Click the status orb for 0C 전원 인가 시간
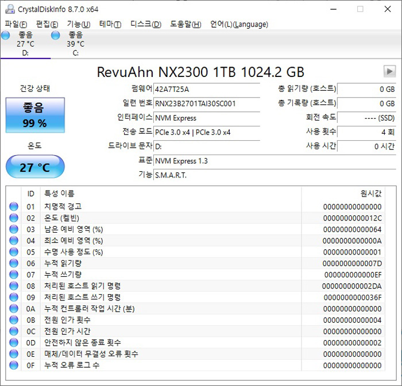The width and height of the screenshot is (402, 386). point(14,331)
